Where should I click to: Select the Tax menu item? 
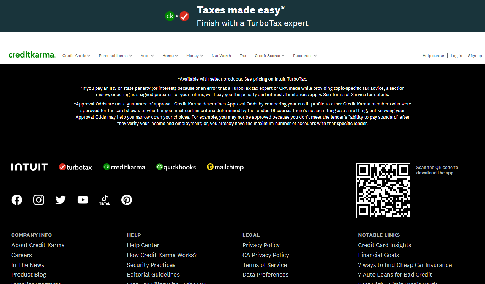[x=243, y=56]
